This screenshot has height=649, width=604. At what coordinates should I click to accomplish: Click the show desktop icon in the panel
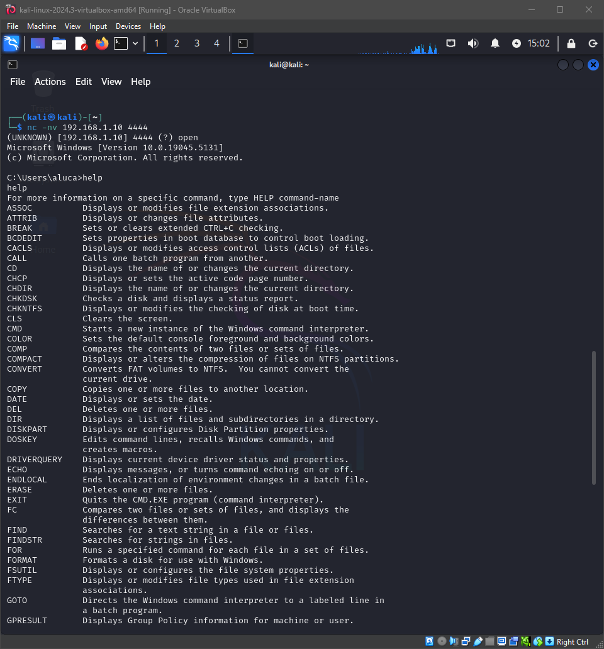click(38, 43)
